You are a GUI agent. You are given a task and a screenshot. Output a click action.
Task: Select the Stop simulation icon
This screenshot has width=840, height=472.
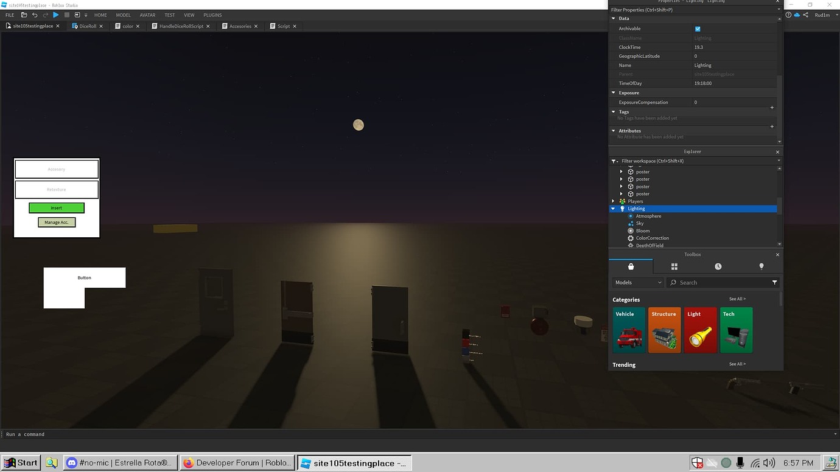67,15
